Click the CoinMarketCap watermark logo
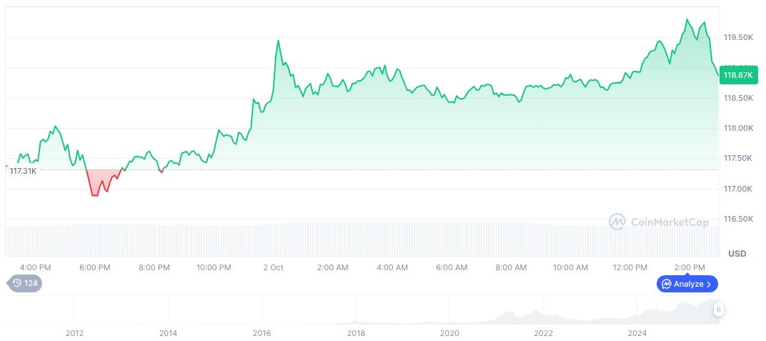The height and width of the screenshot is (341, 766). point(659,222)
